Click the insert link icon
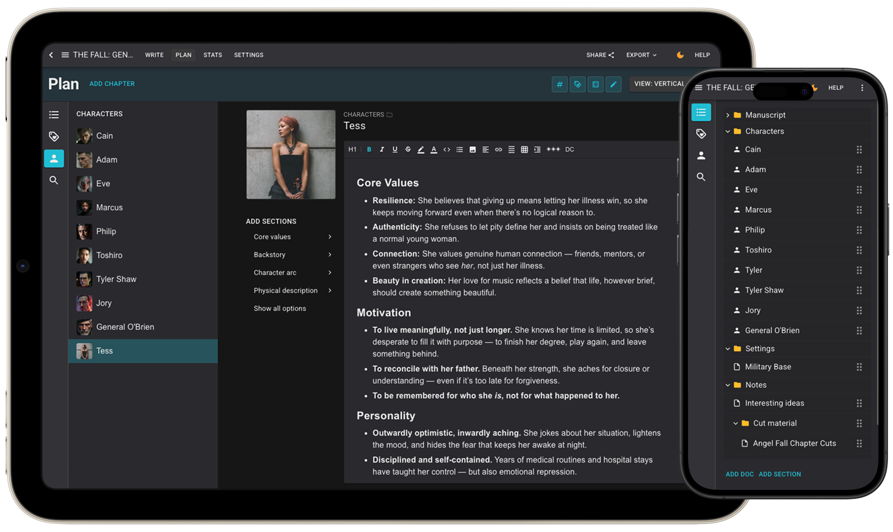 (x=498, y=149)
